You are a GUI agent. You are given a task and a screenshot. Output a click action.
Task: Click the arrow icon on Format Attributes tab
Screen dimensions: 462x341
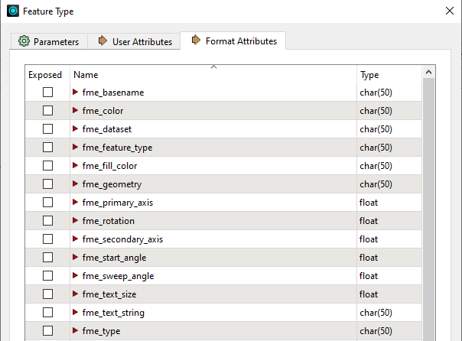(196, 41)
